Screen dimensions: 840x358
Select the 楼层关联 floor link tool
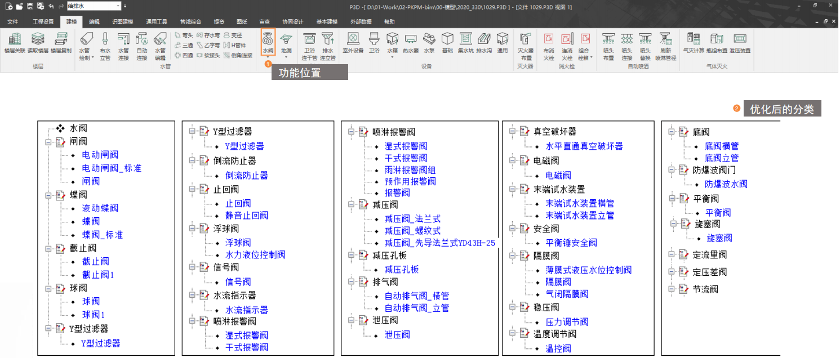click(x=15, y=42)
